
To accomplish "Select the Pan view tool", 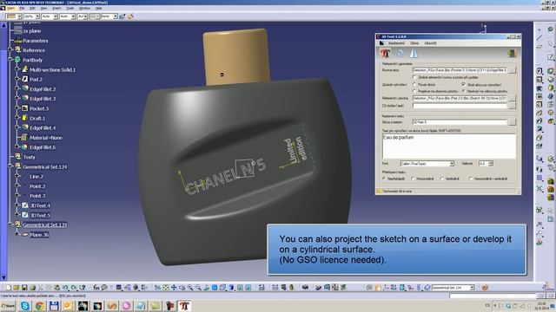I will (x=174, y=288).
